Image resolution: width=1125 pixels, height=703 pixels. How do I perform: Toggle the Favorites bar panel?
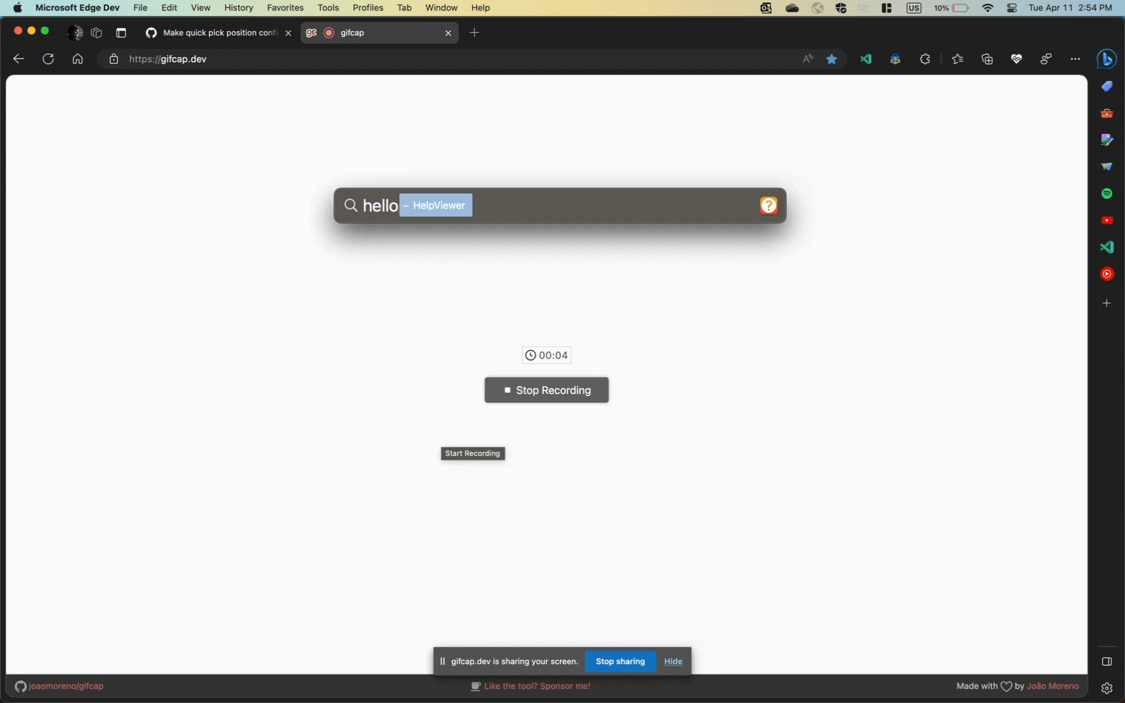957,59
